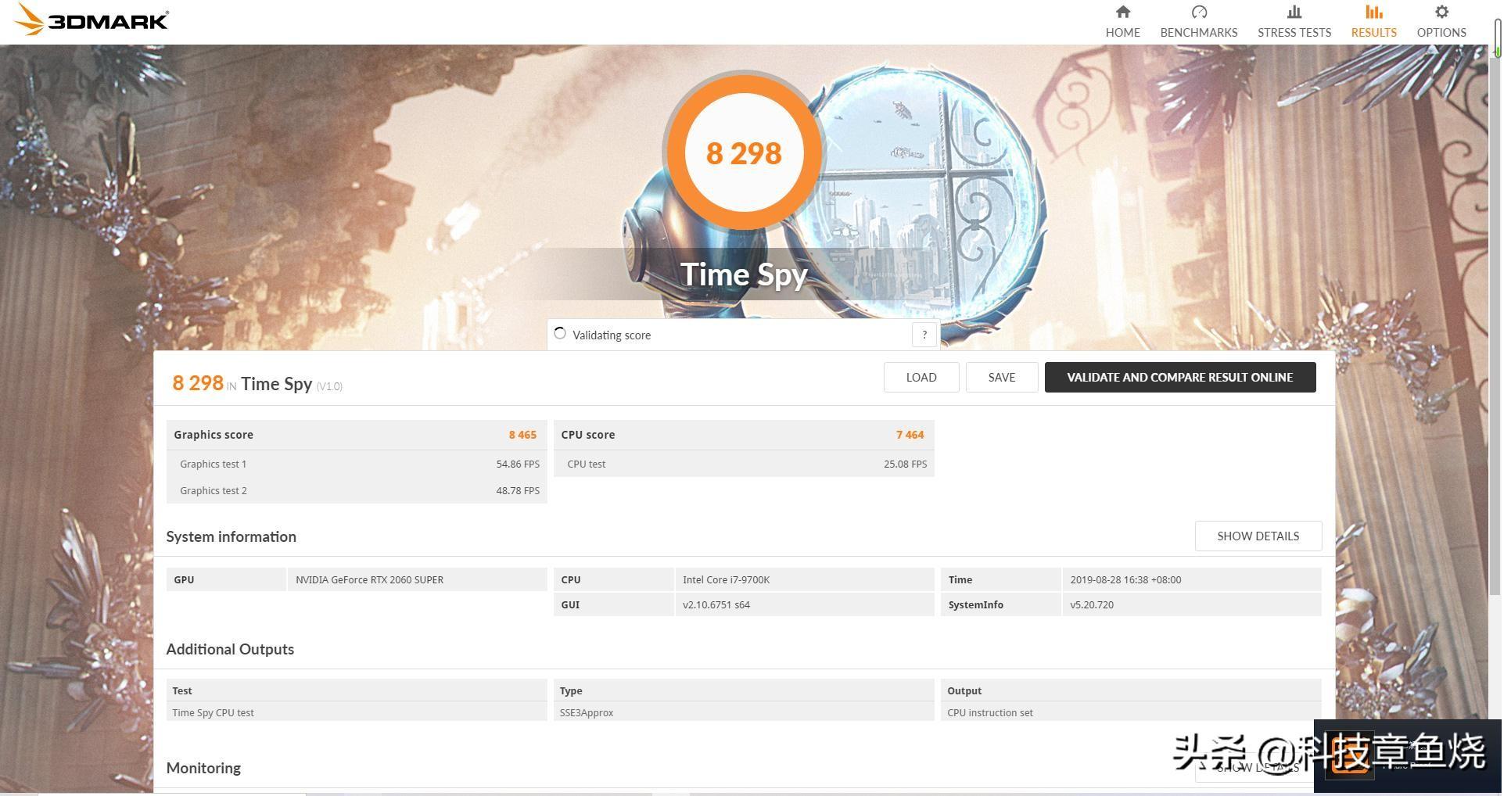Select the GUI version v2.10.6751 s64
The image size is (1511, 796).
click(716, 605)
